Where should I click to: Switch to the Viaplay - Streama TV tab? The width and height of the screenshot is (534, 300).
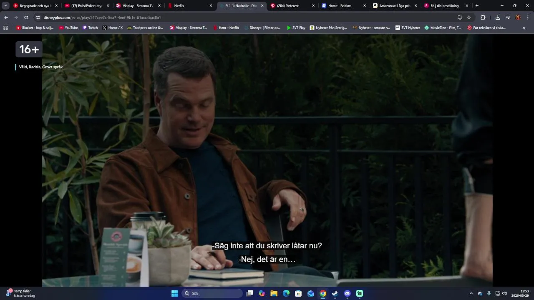(138, 6)
